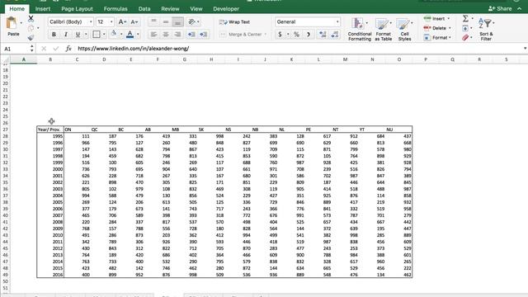Apply the comma style
Screen dimensions: 528x297
coord(308,35)
